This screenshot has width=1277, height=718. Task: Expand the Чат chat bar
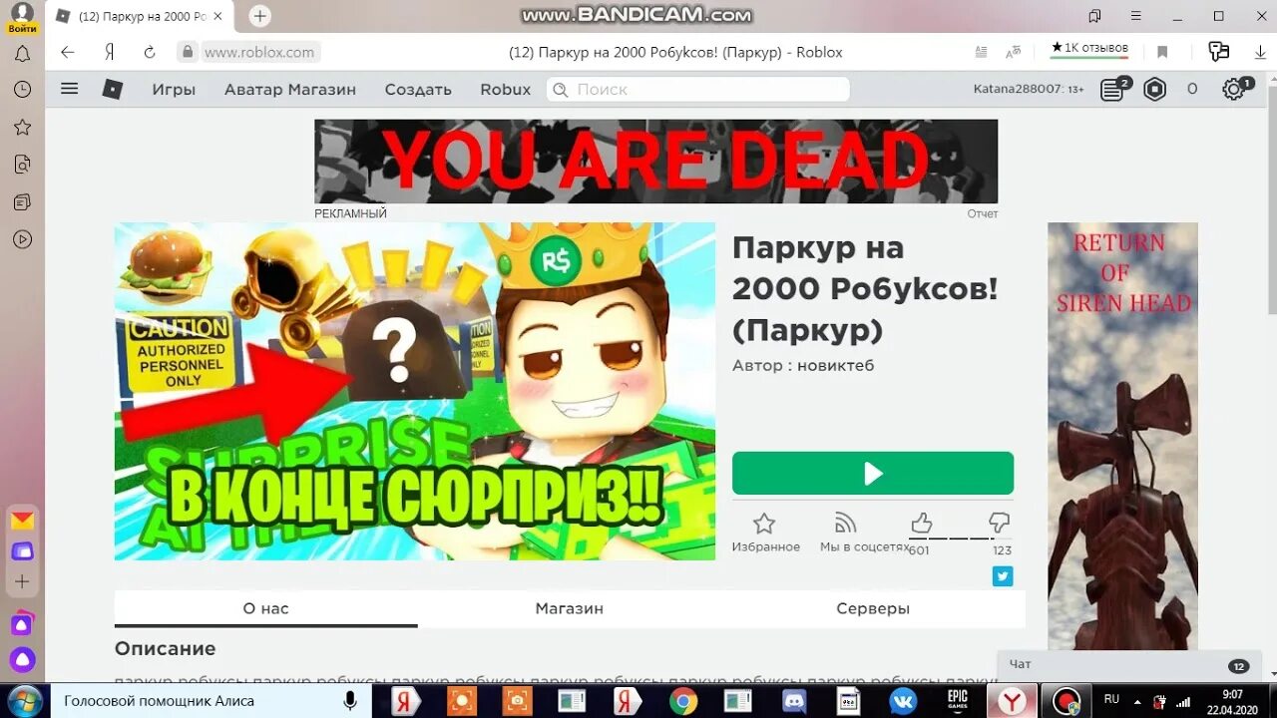[x=1130, y=665]
